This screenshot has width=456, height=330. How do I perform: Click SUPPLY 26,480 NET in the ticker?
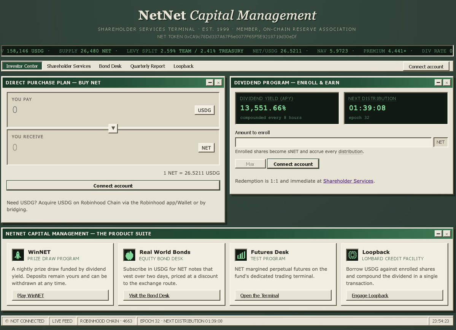[85, 51]
